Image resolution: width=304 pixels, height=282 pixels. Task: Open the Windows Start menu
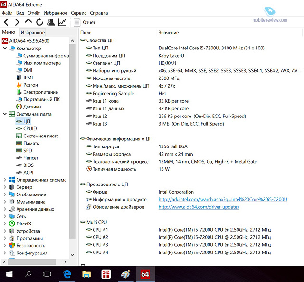[x=9, y=274]
